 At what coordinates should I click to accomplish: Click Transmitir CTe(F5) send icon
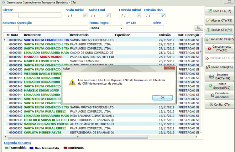pyautogui.click(x=207, y=39)
